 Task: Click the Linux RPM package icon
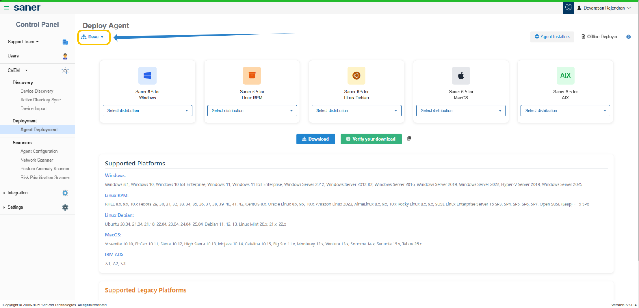click(252, 76)
